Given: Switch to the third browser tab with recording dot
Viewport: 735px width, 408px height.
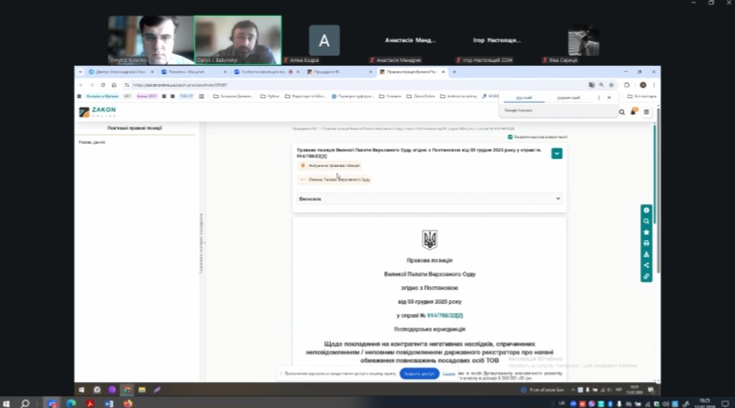Looking at the screenshot, I should coord(266,72).
